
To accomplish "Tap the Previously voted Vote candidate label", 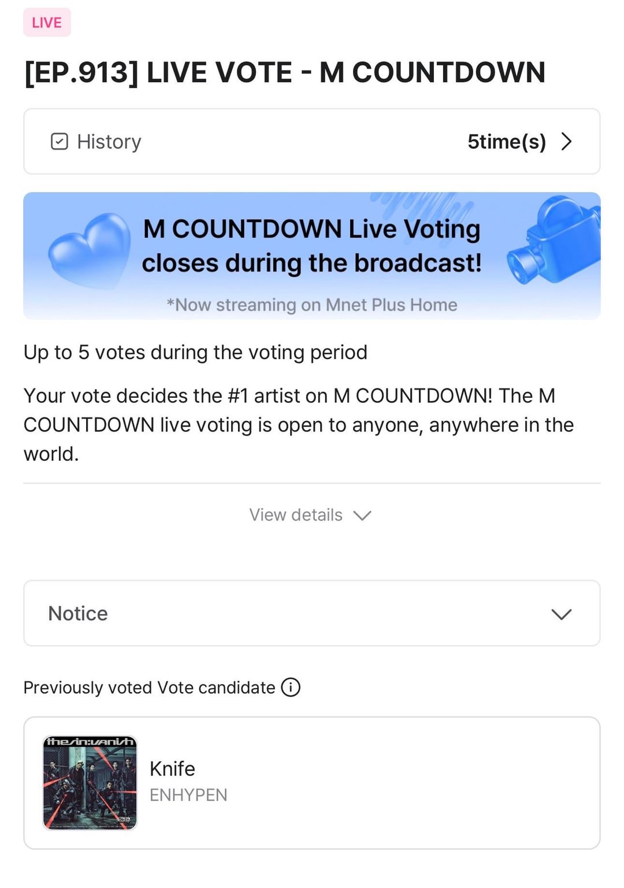I will [149, 687].
